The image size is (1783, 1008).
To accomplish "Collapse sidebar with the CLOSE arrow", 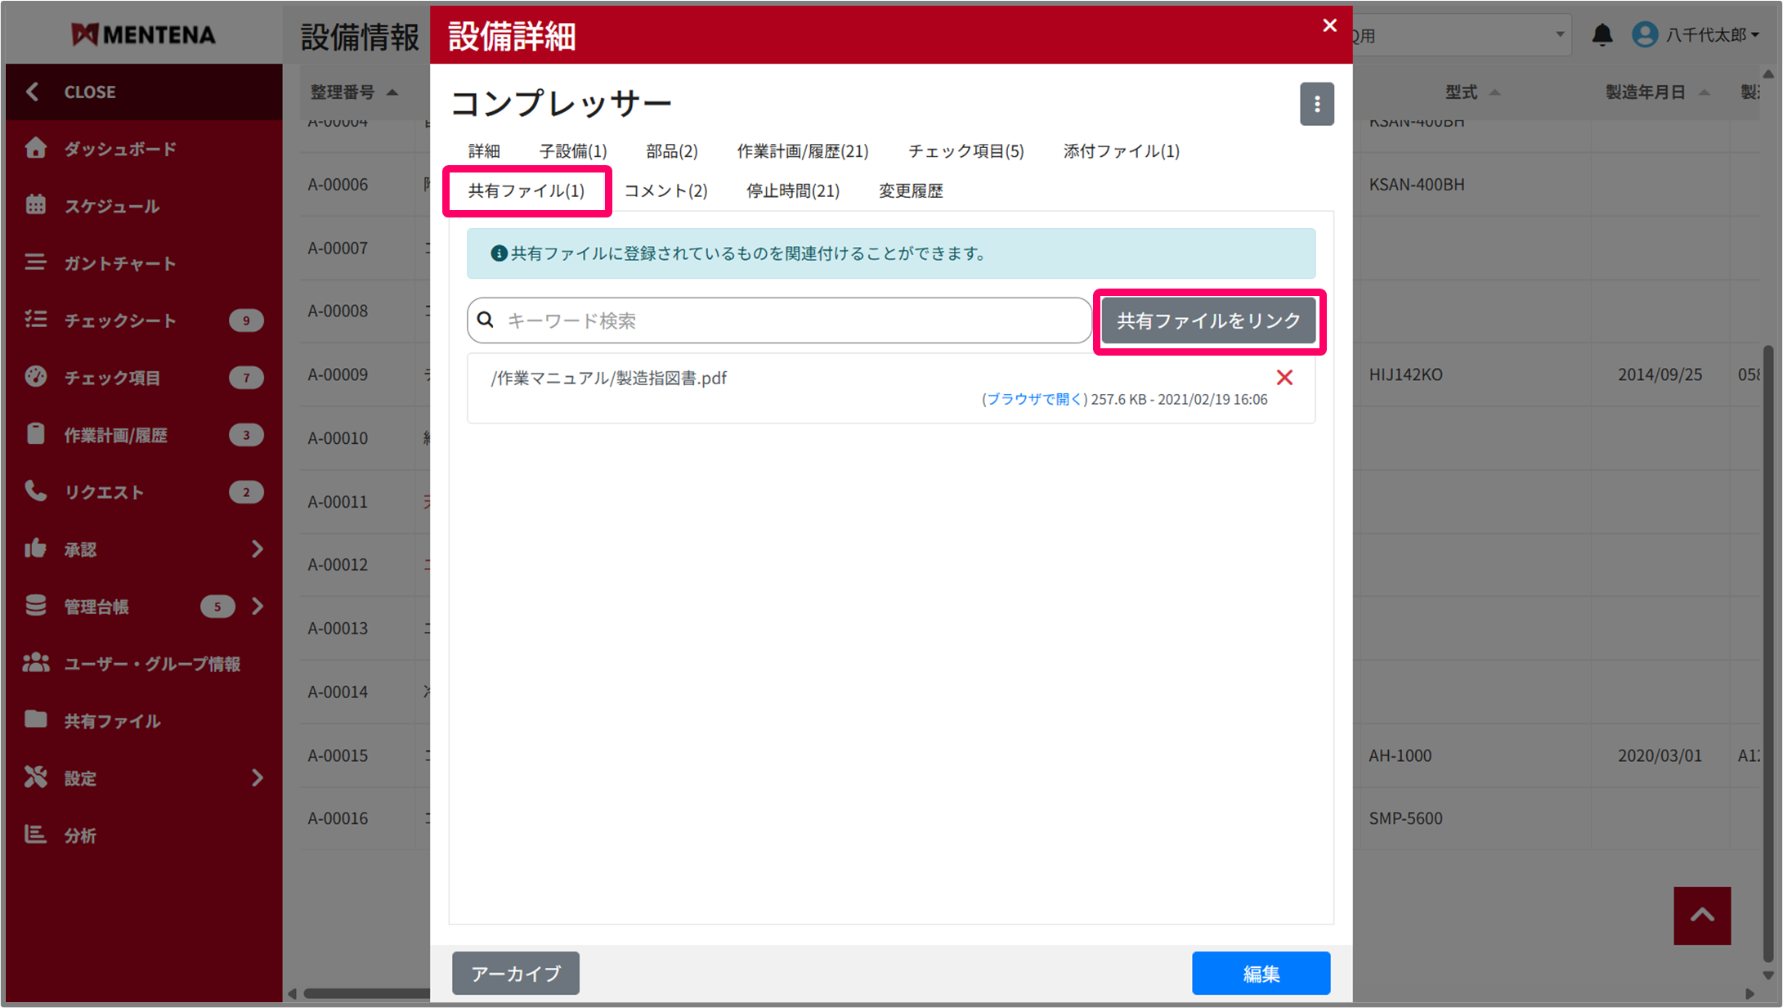I will click(x=33, y=92).
